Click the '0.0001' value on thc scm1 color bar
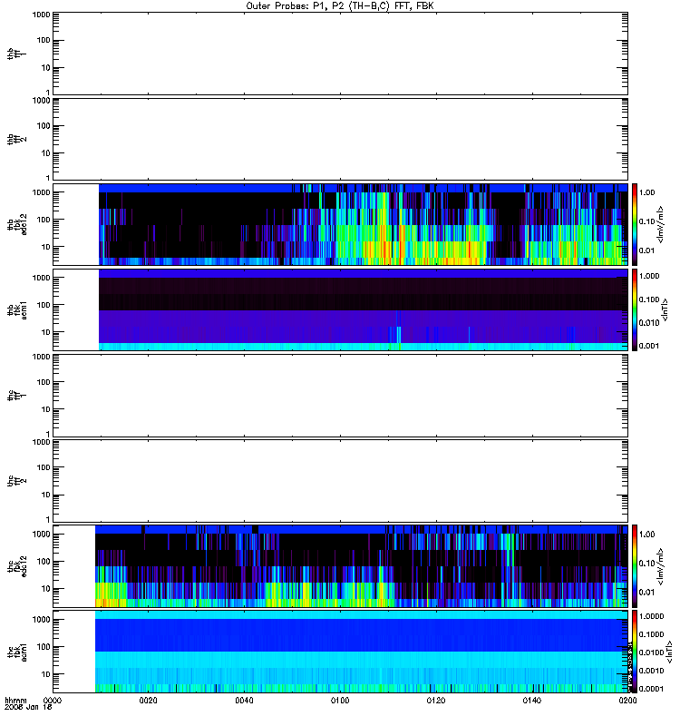Viewport: 680px width, 726px height. 651,689
